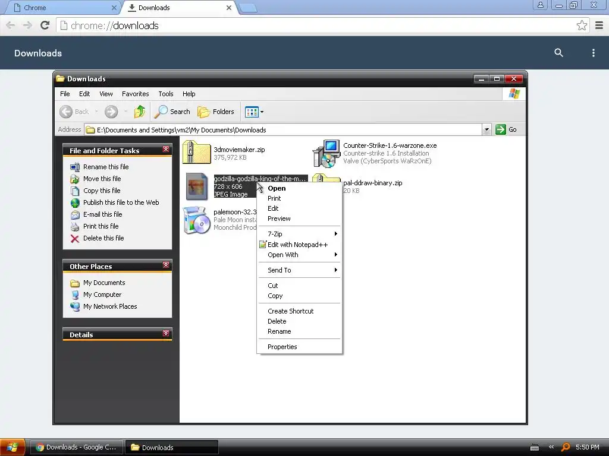The width and height of the screenshot is (609, 456).
Task: Go to My Computer
Action: [102, 294]
